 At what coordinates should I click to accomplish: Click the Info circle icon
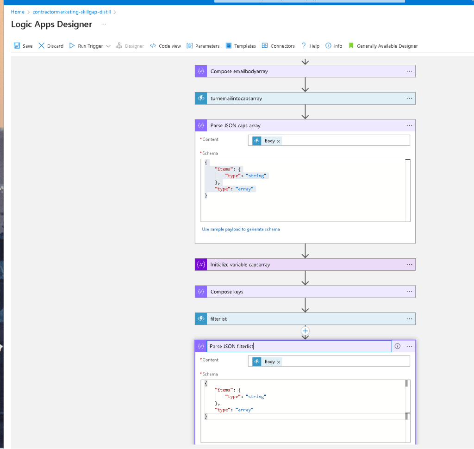[x=328, y=46]
